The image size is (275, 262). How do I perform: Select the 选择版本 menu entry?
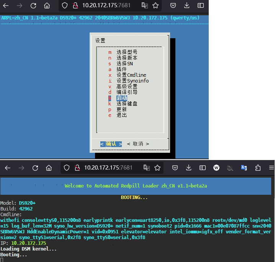[127, 58]
